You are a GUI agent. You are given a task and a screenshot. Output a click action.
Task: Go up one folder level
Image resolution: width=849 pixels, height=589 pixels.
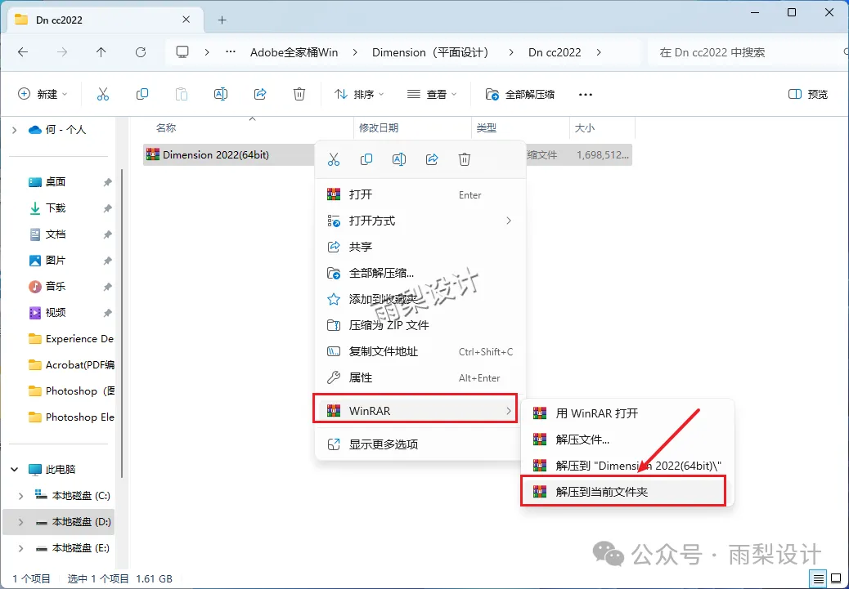(101, 52)
